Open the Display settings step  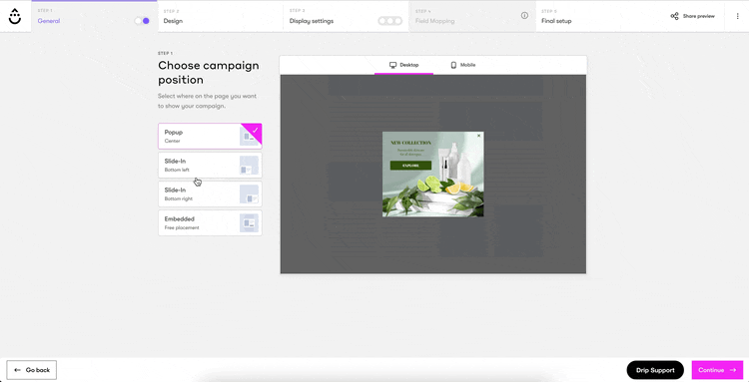[346, 16]
